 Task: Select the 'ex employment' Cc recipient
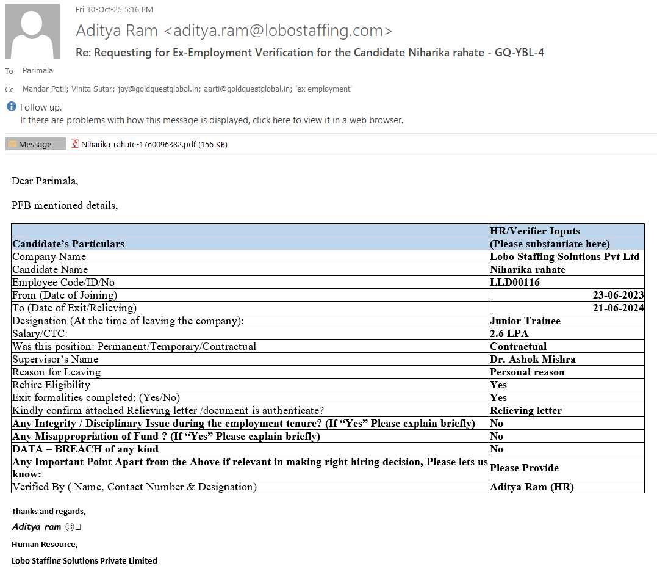click(323, 89)
